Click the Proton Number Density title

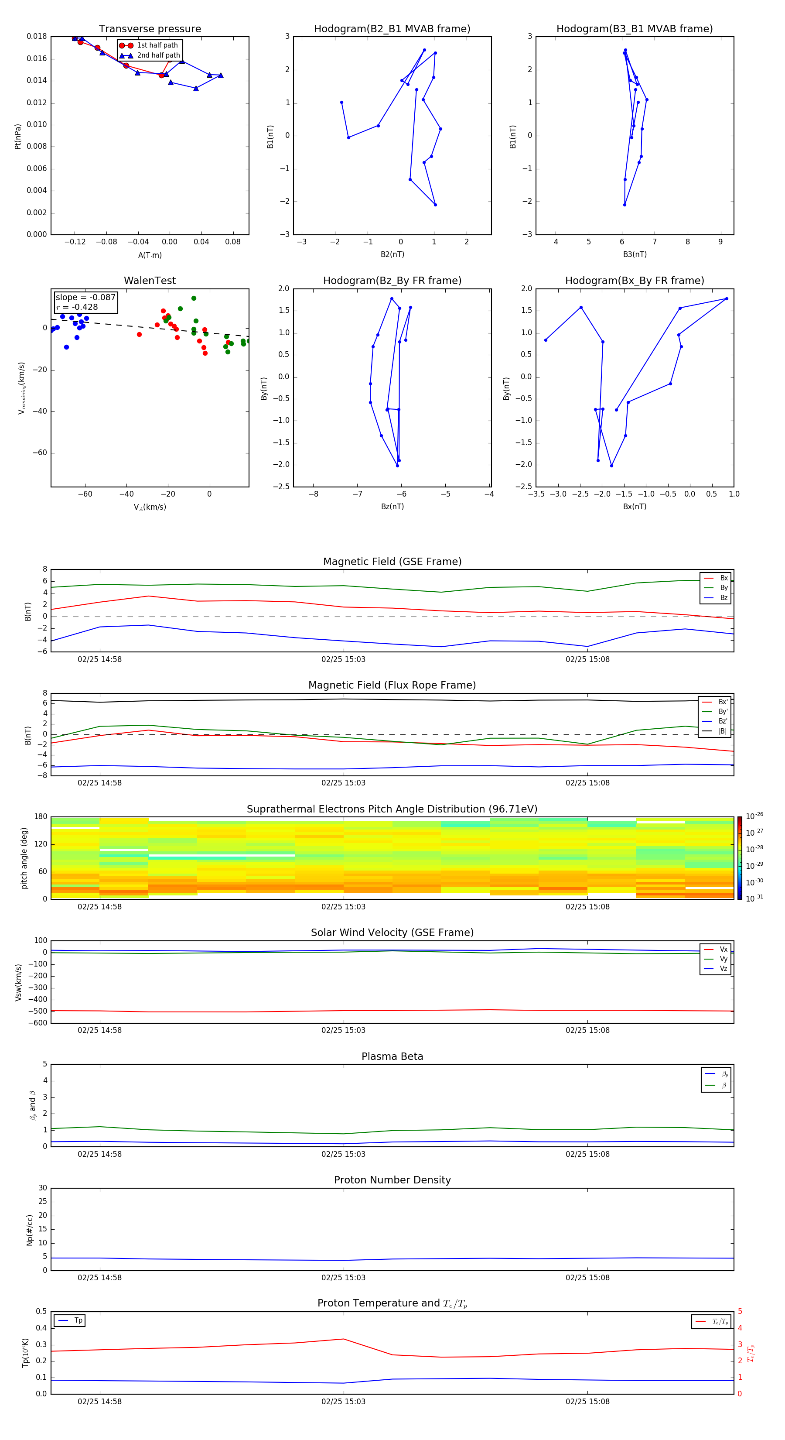pyautogui.click(x=392, y=1180)
